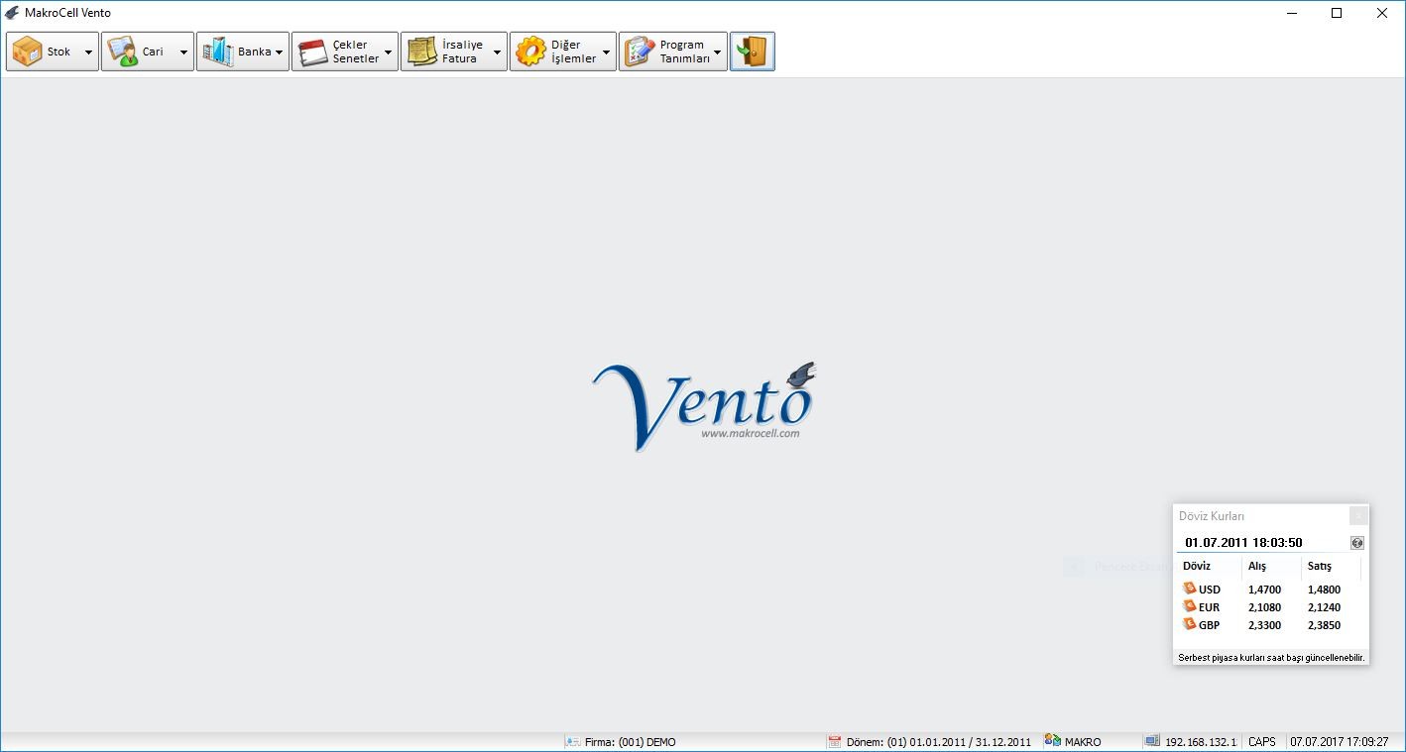Image resolution: width=1406 pixels, height=752 pixels.
Task: Click the exit door icon in toolbar
Action: pyautogui.click(x=753, y=52)
